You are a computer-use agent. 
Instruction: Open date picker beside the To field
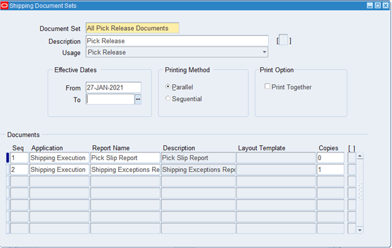pyautogui.click(x=138, y=99)
